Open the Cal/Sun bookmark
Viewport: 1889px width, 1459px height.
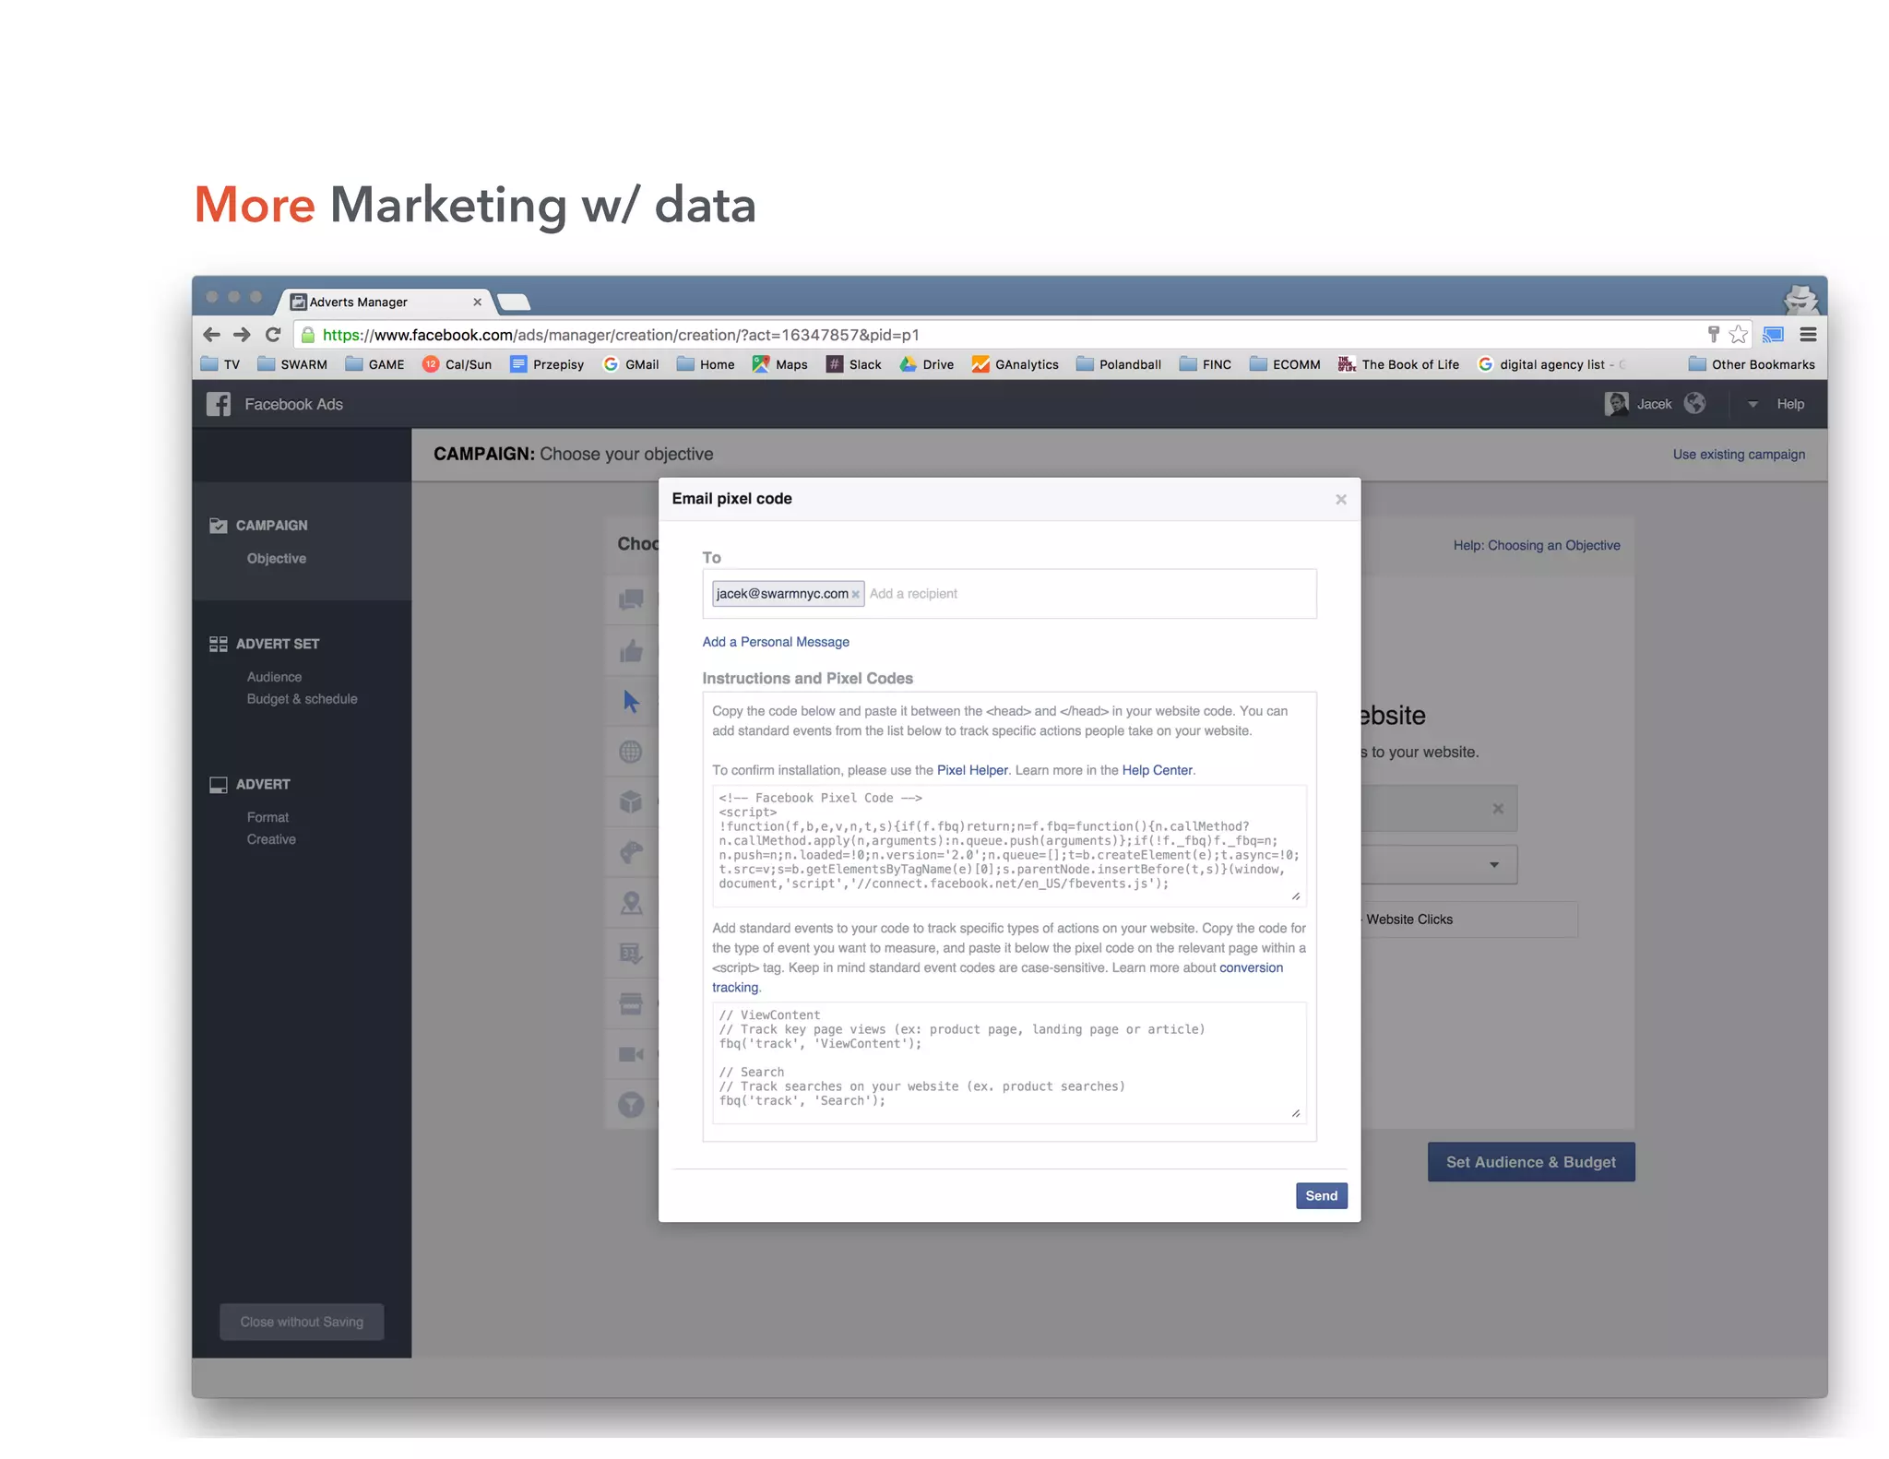tap(457, 364)
